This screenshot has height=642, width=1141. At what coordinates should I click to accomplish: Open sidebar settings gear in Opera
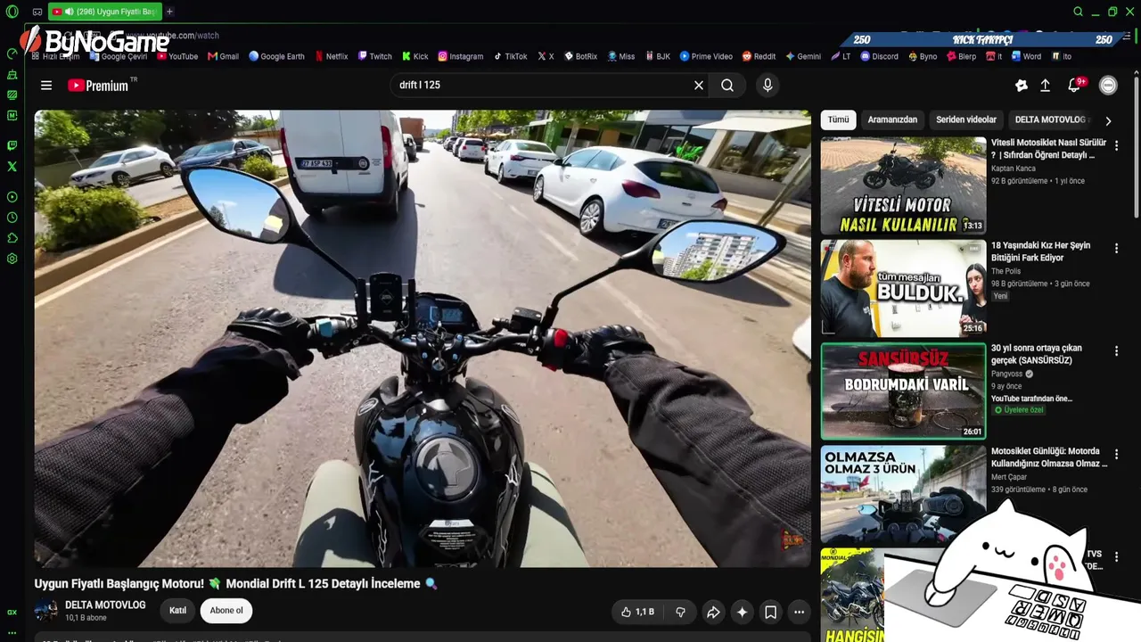[x=12, y=259]
